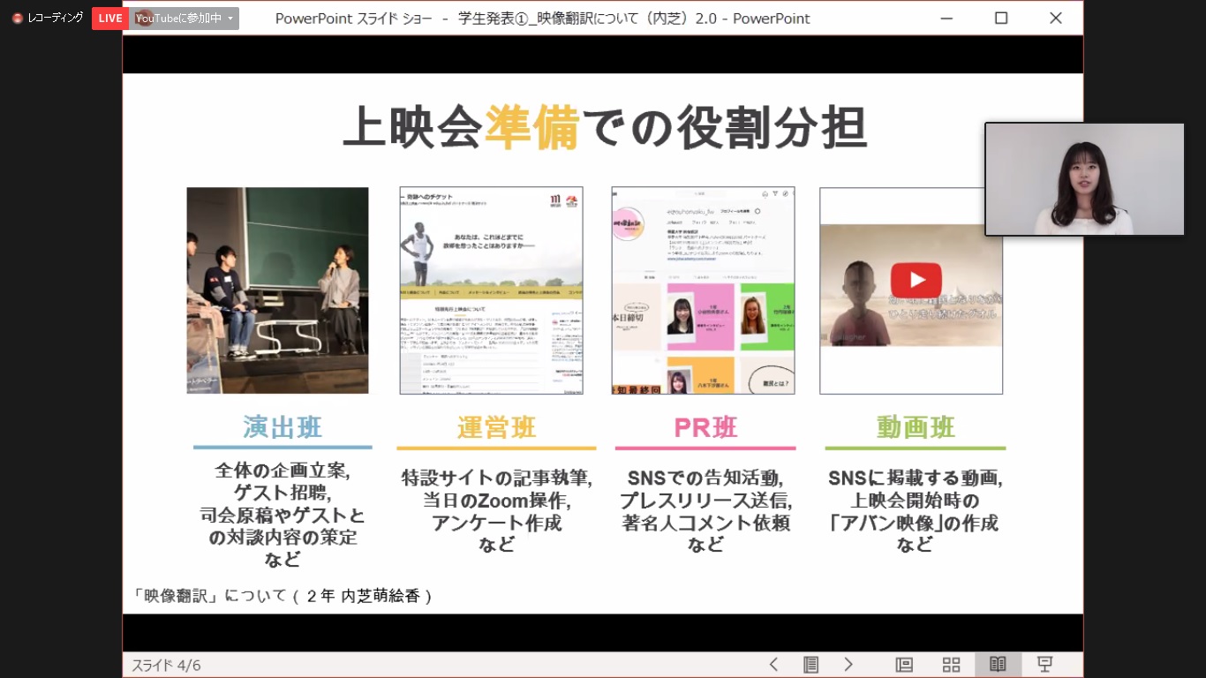
Task: Switch to Normal view icon
Action: click(x=904, y=665)
